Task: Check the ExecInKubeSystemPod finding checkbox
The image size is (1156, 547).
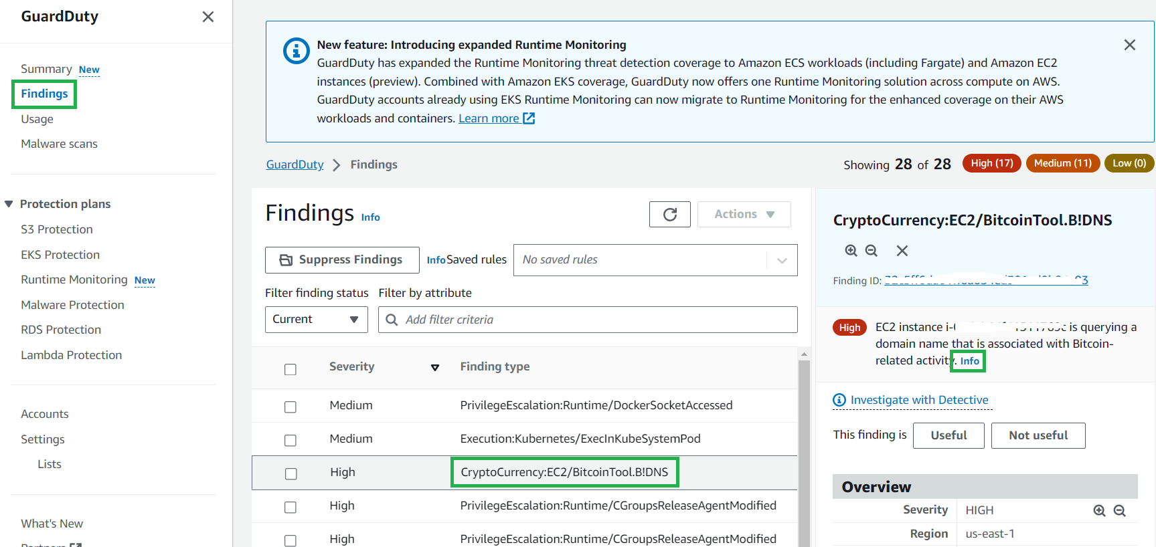Action: (x=291, y=440)
